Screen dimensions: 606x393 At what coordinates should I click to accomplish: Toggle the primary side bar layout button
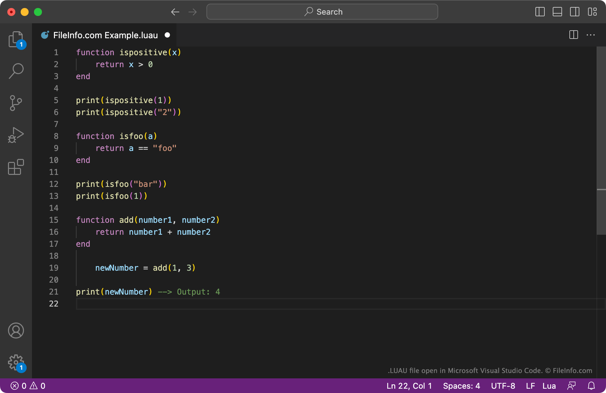(540, 12)
